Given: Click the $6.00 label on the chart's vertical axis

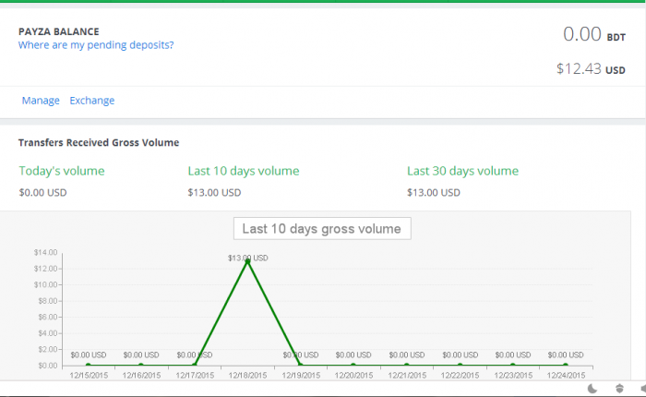Looking at the screenshot, I should pos(48,317).
